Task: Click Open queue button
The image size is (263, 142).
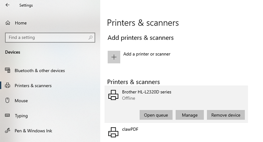Action: click(156, 115)
